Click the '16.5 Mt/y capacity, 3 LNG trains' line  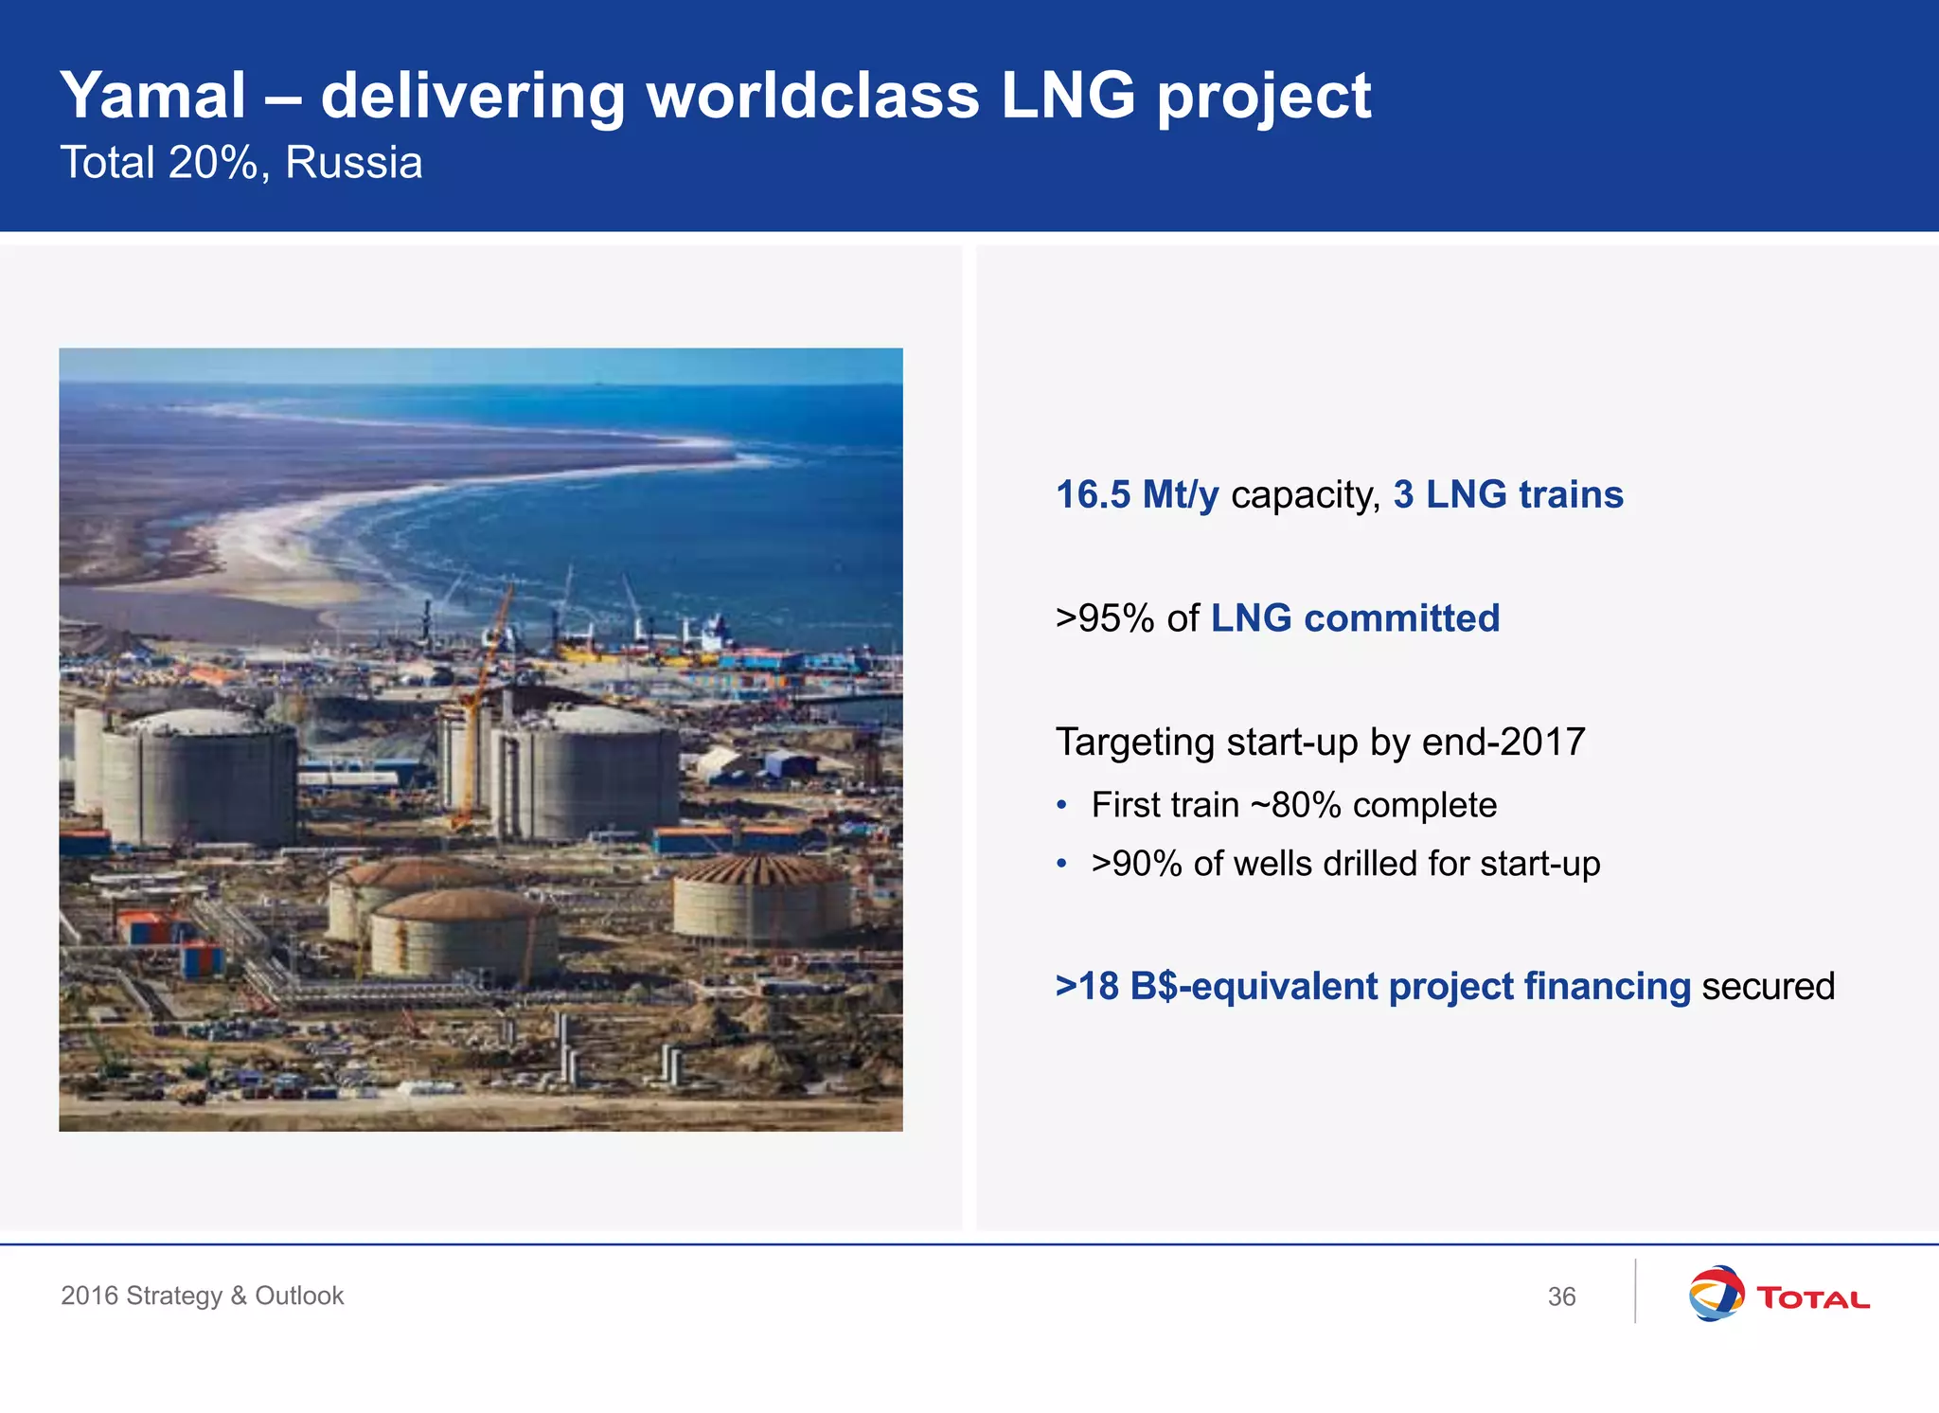(x=1340, y=495)
